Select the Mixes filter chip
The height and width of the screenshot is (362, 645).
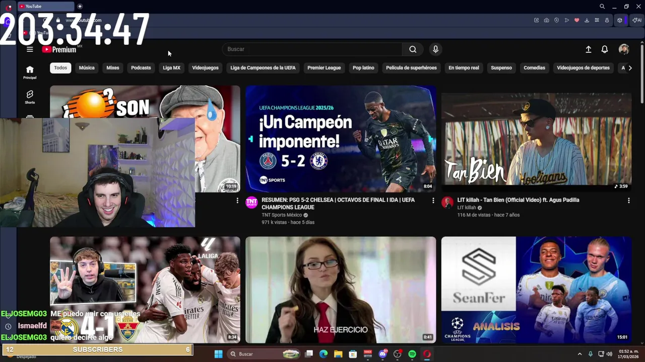pos(113,68)
